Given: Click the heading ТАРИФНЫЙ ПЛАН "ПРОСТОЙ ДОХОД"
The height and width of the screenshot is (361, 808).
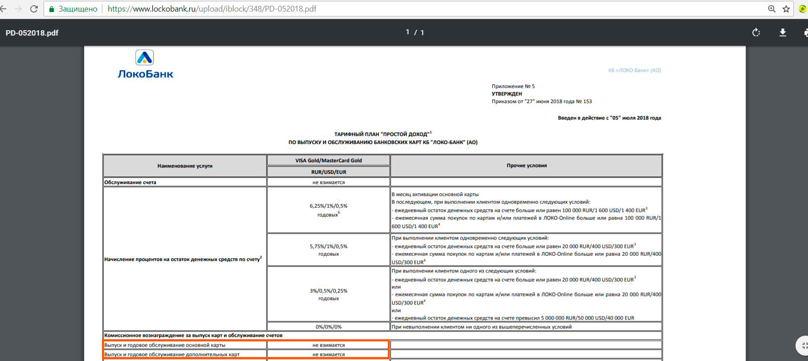Looking at the screenshot, I should click(x=383, y=134).
